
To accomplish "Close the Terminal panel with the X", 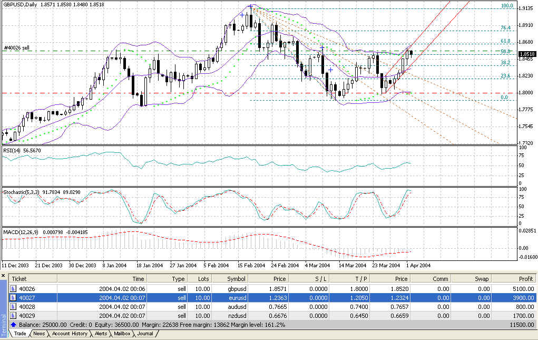I will tap(3, 275).
